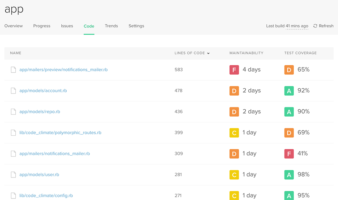Click A coverage badge next to 95%
338x200 pixels.
click(x=289, y=196)
